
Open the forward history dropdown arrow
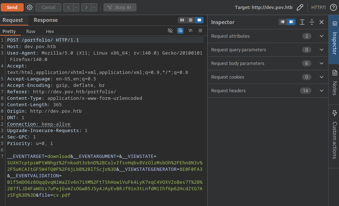94,7
